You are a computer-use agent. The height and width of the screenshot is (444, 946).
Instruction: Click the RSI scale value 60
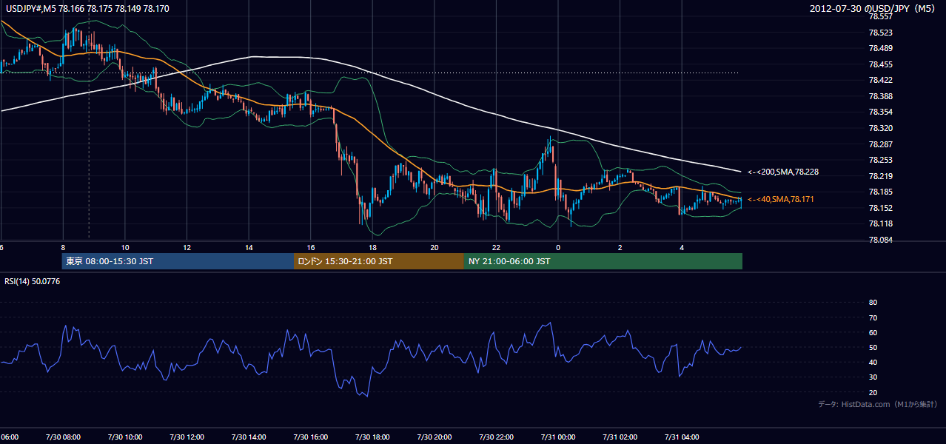point(873,332)
